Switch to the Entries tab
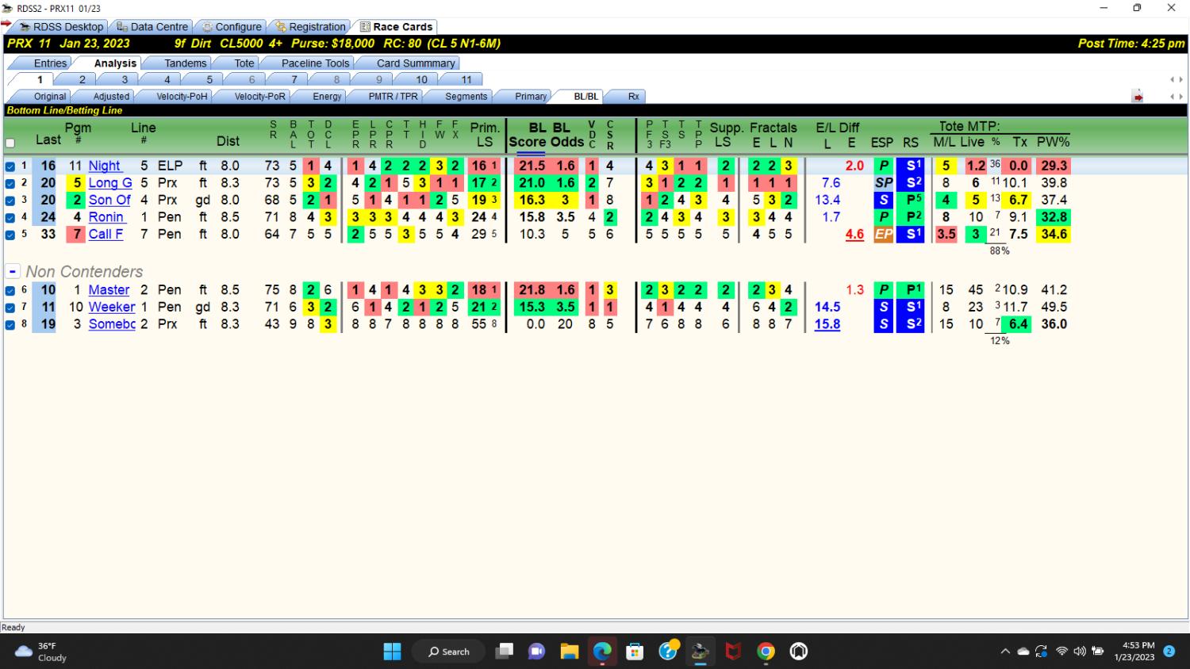The height and width of the screenshot is (669, 1190). coord(50,63)
